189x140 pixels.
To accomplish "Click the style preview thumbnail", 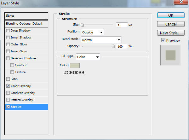I will pos(170,55).
